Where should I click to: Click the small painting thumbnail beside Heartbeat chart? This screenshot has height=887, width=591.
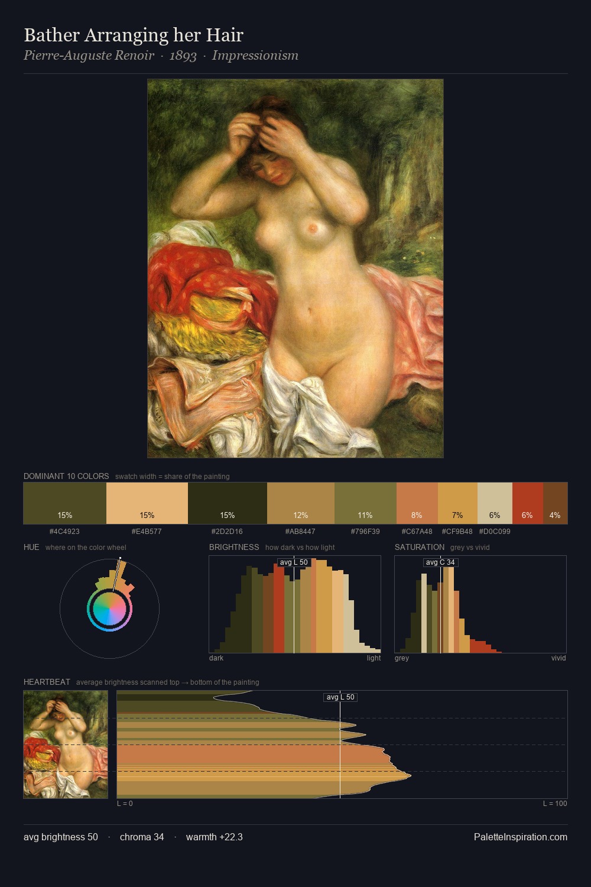[x=66, y=744]
